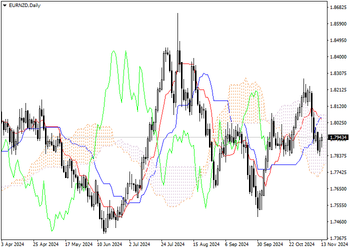The width and height of the screenshot is (350, 250).
Task: Click price axis value 1.75550
Action: tap(338, 205)
